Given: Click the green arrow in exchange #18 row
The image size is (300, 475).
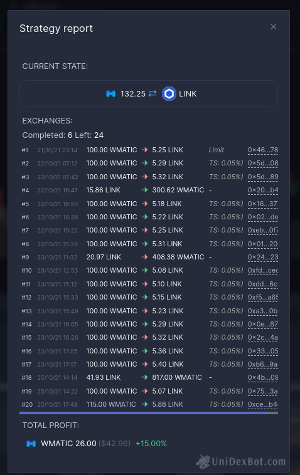Looking at the screenshot, I should [x=145, y=377].
